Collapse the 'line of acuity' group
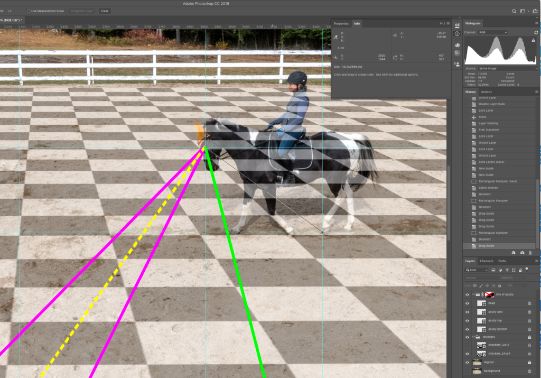This screenshot has height=378, width=541. [x=473, y=294]
